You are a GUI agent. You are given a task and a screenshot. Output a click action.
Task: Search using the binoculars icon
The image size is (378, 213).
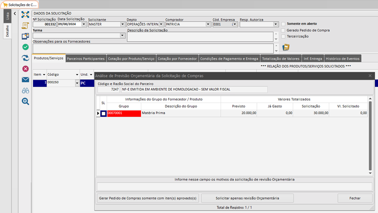pos(25,90)
